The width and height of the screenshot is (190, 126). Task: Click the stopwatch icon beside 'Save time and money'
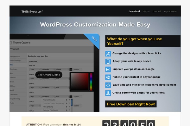coord(108,85)
